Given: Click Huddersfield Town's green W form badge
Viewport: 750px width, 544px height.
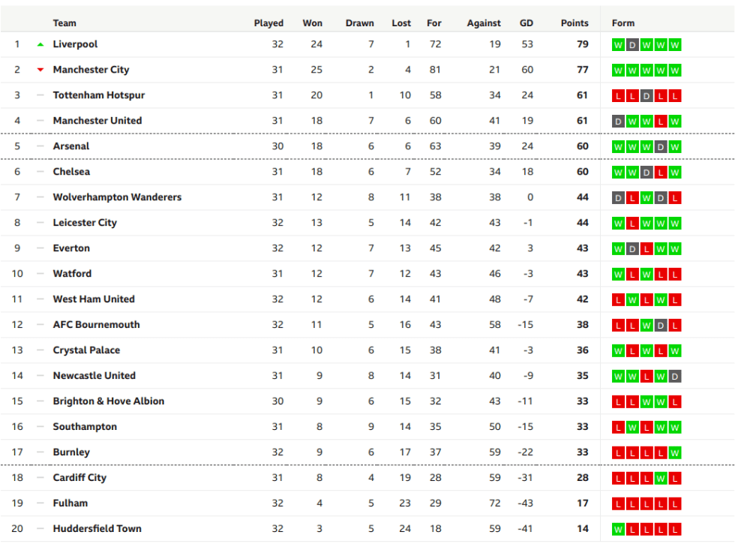Looking at the screenshot, I should click(x=618, y=529).
